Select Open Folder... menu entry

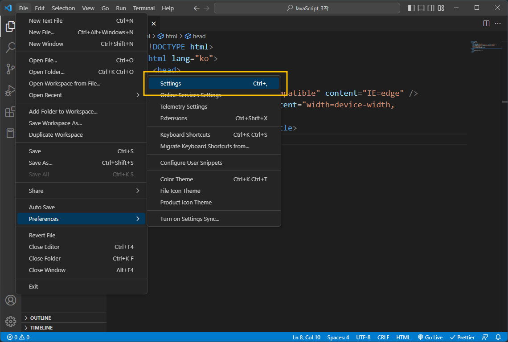pos(81,72)
